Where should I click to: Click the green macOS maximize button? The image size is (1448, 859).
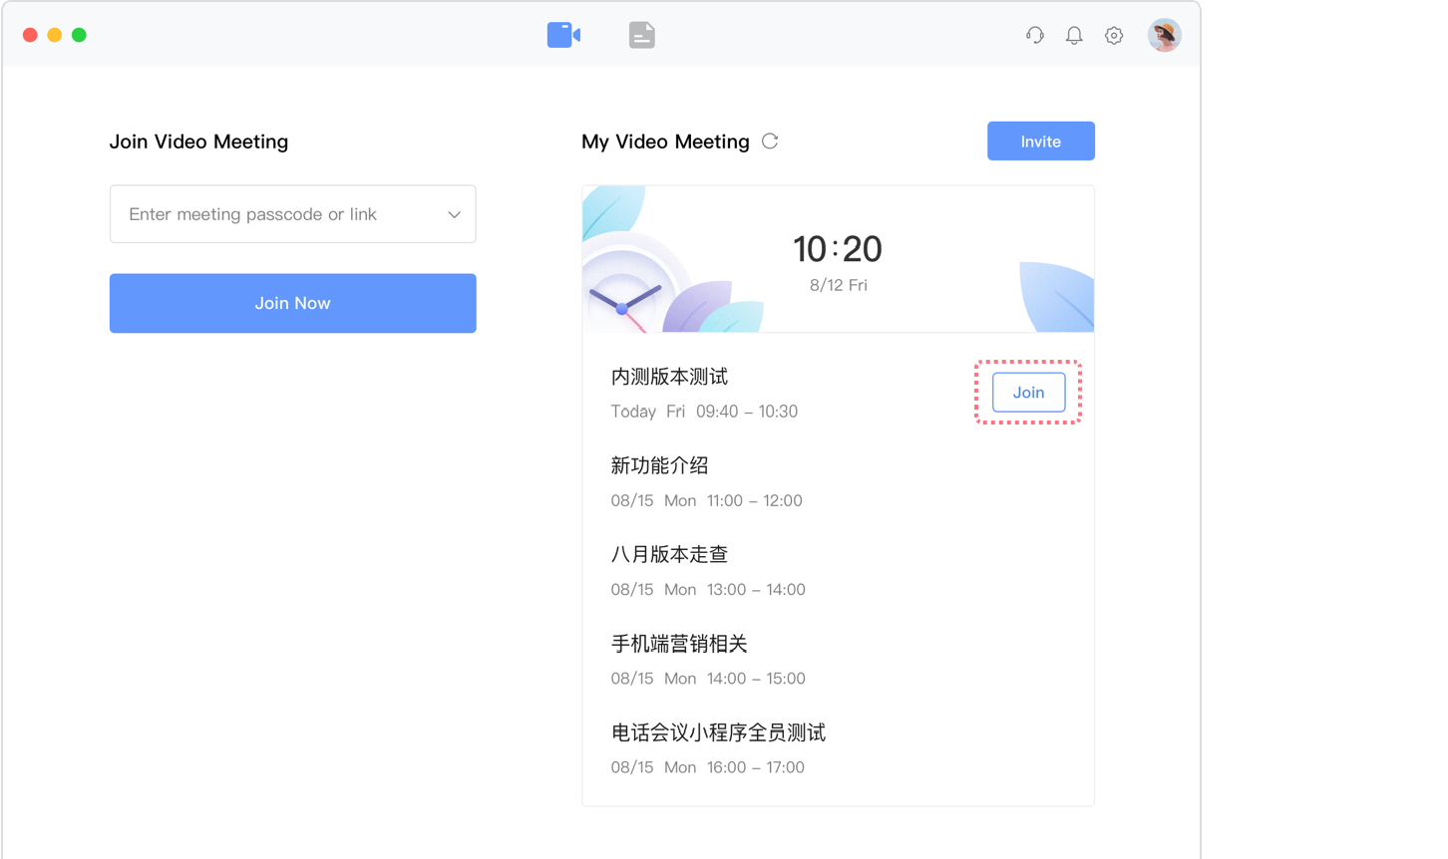point(79,35)
